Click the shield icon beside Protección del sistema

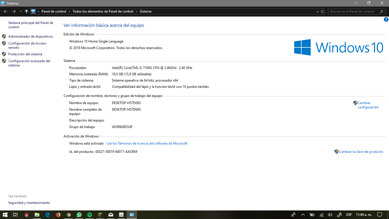click(x=4, y=54)
